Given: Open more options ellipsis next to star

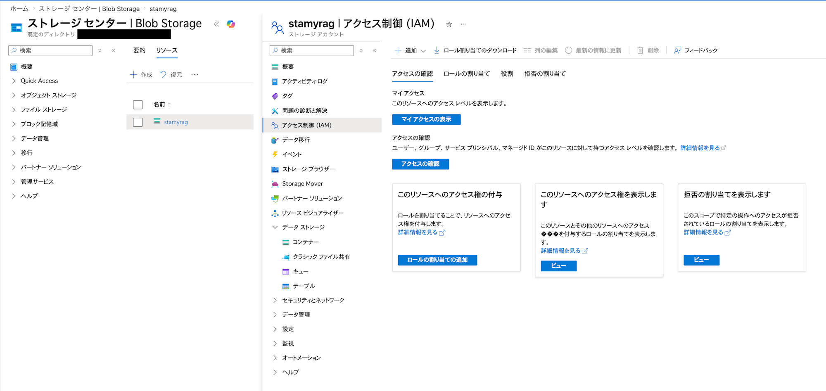Looking at the screenshot, I should (464, 24).
